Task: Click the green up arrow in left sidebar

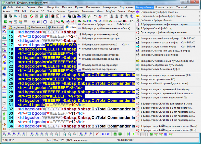Action: pos(4,114)
